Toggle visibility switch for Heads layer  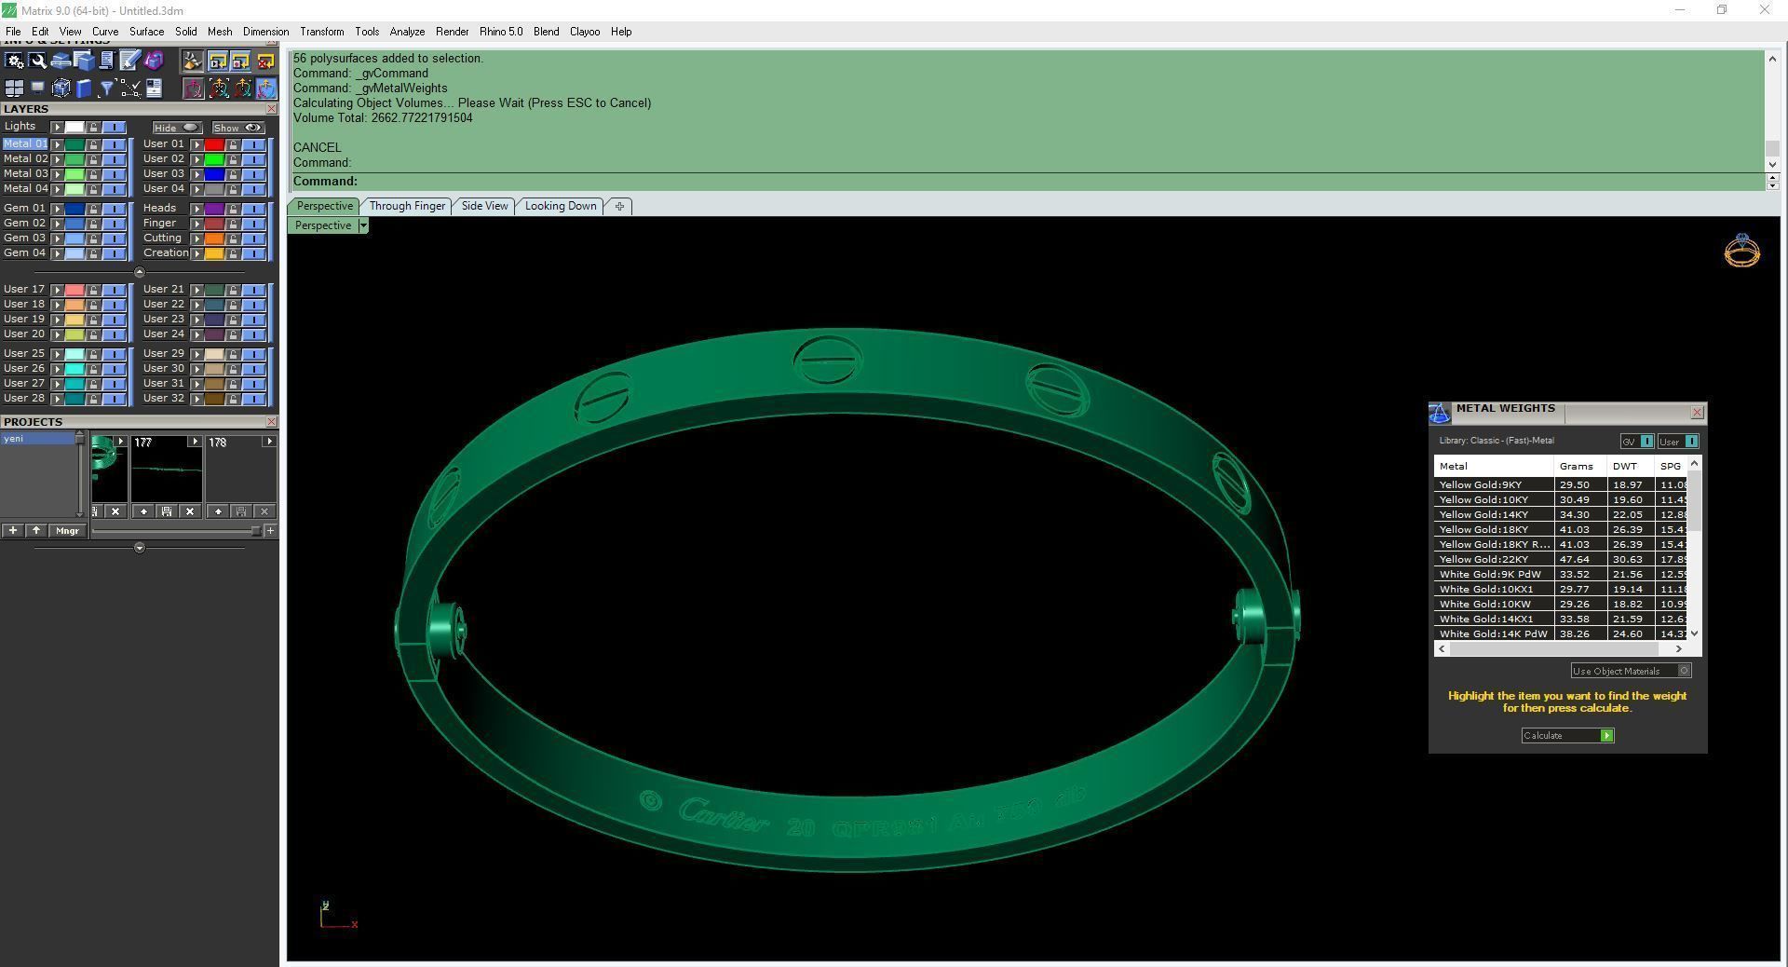tap(253, 209)
